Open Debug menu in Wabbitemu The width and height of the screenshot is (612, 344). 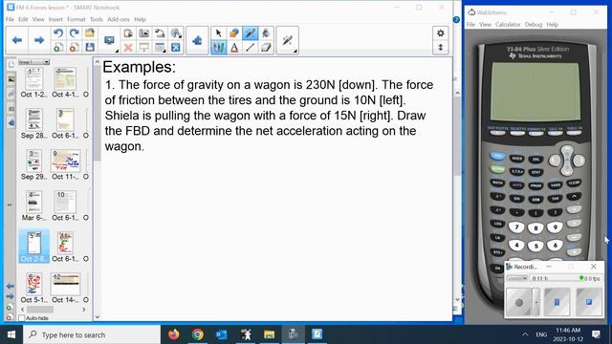[x=534, y=24]
